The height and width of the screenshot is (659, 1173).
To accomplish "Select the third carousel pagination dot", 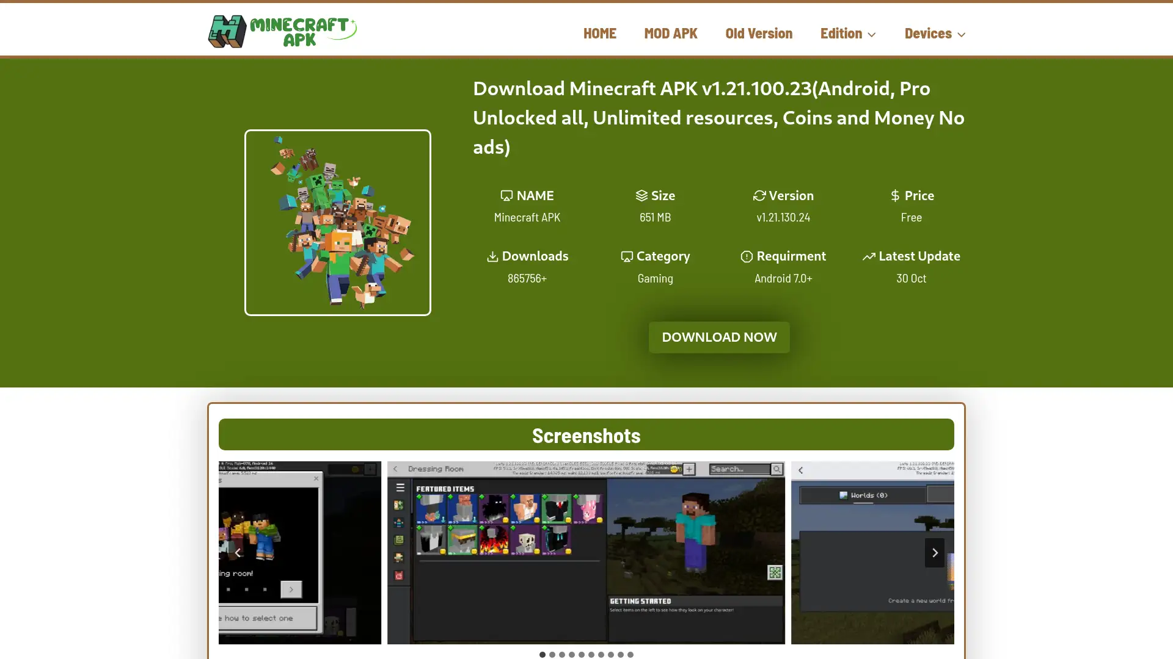I will 562,655.
